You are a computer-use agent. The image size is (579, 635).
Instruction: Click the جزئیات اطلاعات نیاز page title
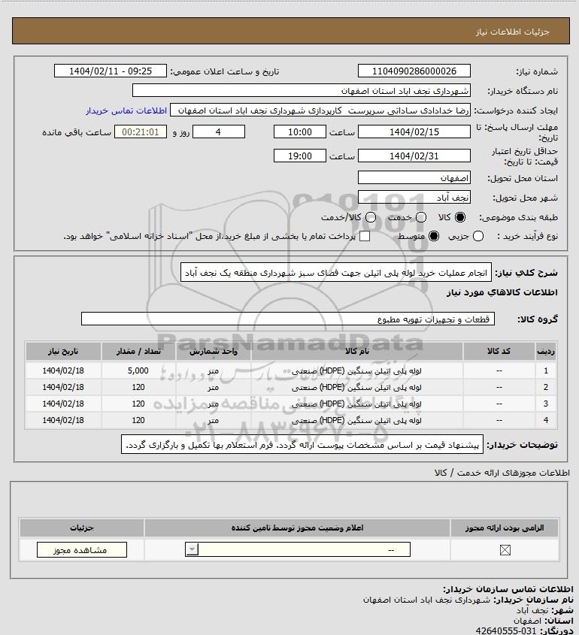pyautogui.click(x=513, y=32)
